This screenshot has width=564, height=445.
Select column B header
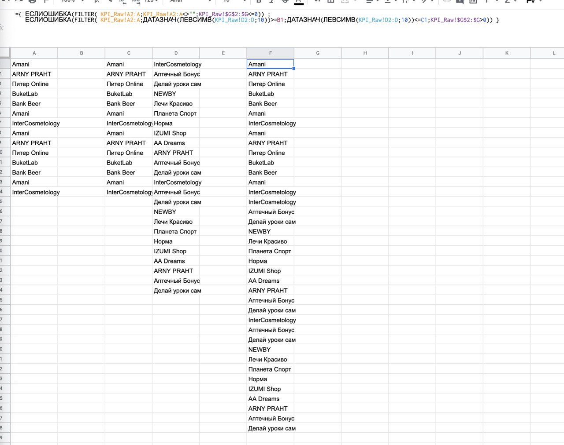pos(82,53)
